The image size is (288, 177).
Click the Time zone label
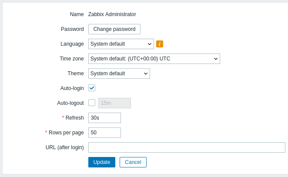[x=72, y=59]
